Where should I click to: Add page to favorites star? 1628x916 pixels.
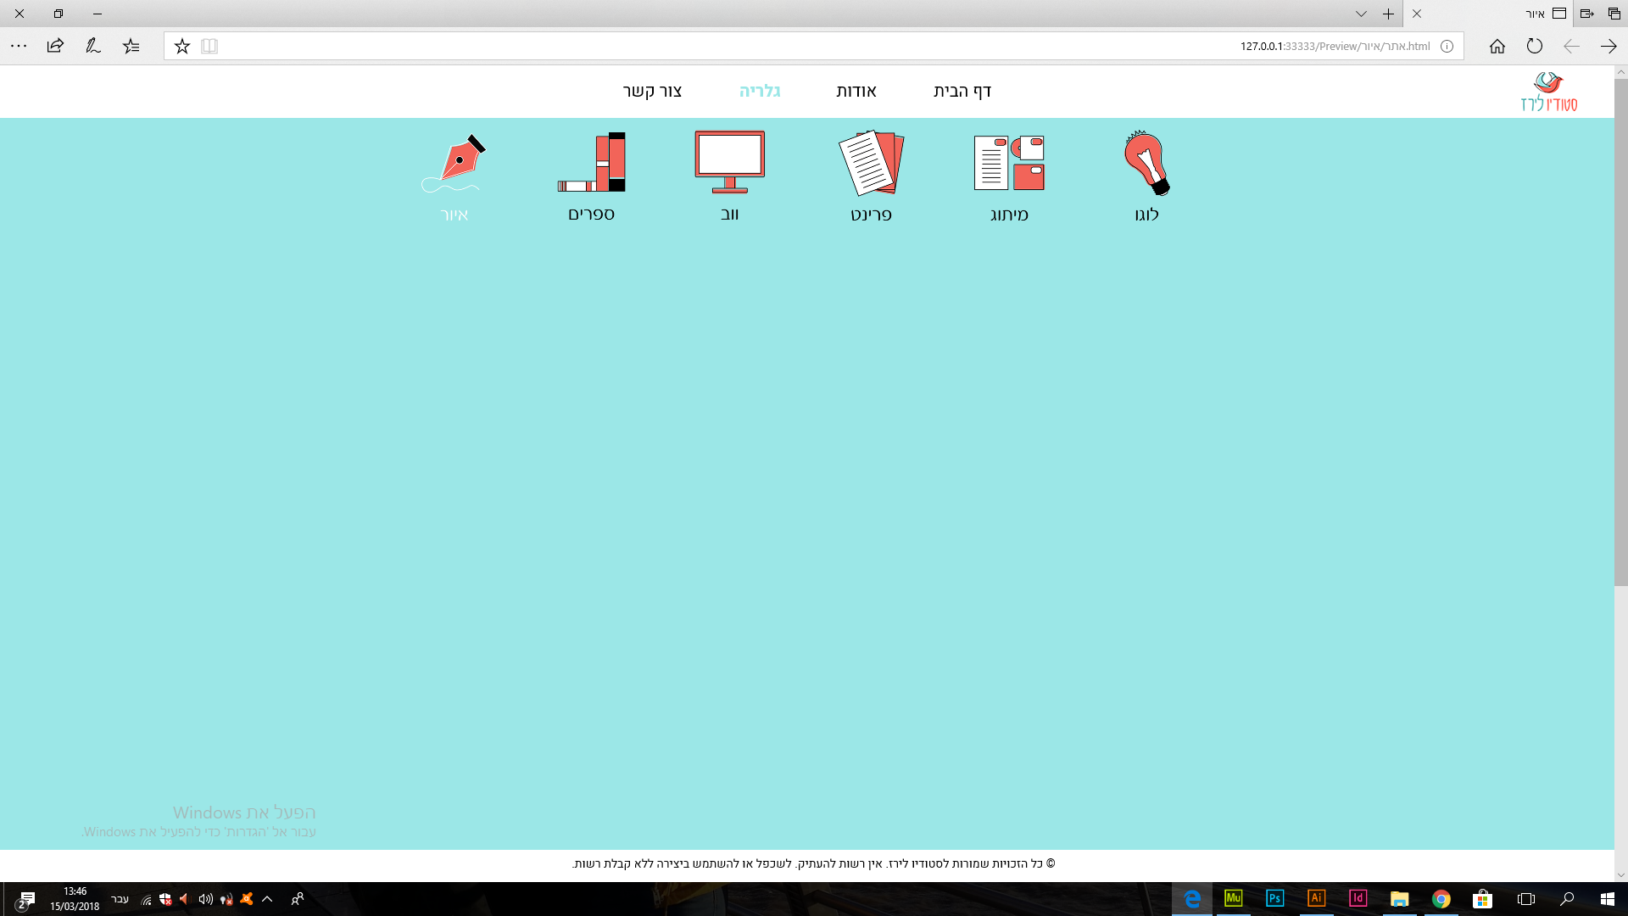(x=182, y=47)
